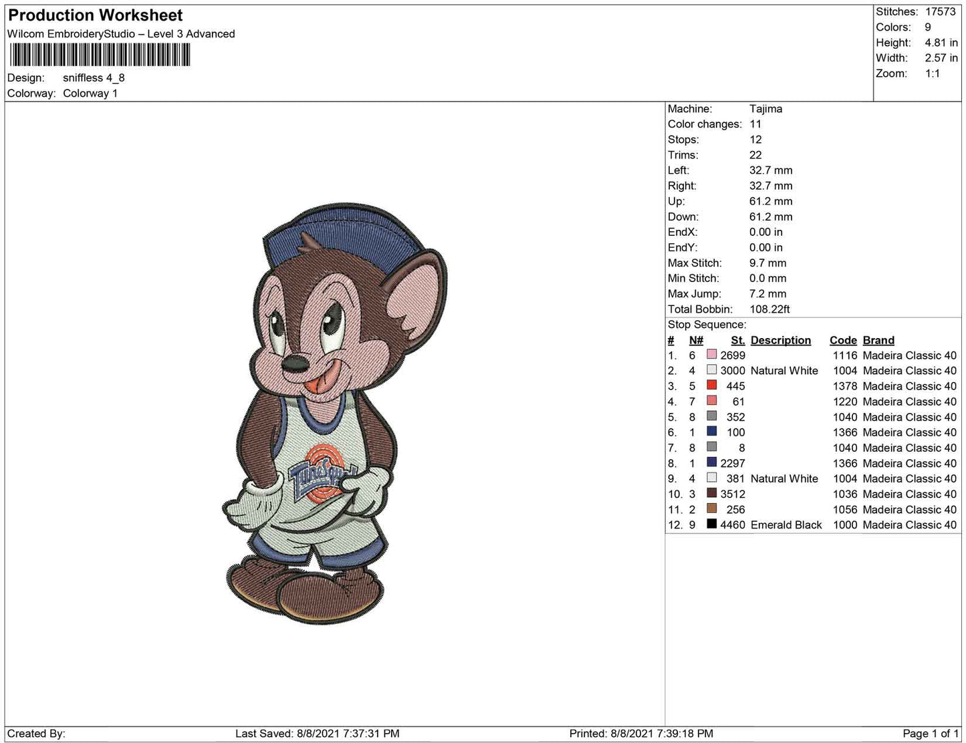The width and height of the screenshot is (966, 743).
Task: Select the "Trims:" label
Action: tap(683, 155)
